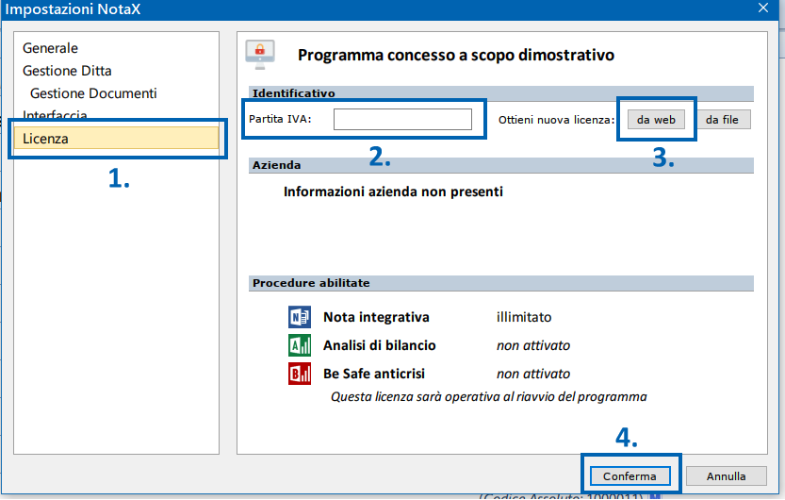This screenshot has height=500, width=785.
Task: Click 'Programma concesso a scopo dimostrativo' heading
Action: (455, 55)
